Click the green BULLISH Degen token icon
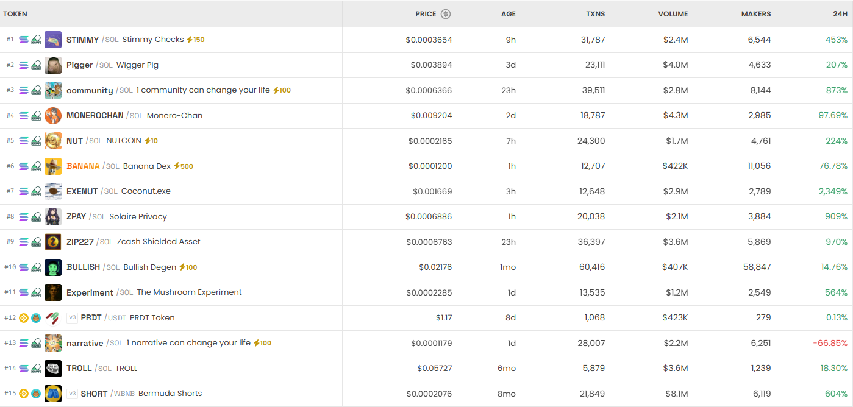The width and height of the screenshot is (853, 407). pyautogui.click(x=53, y=267)
